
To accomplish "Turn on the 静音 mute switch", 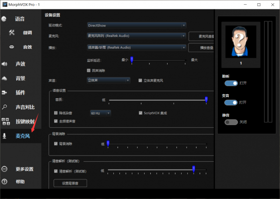I will point(231,122).
